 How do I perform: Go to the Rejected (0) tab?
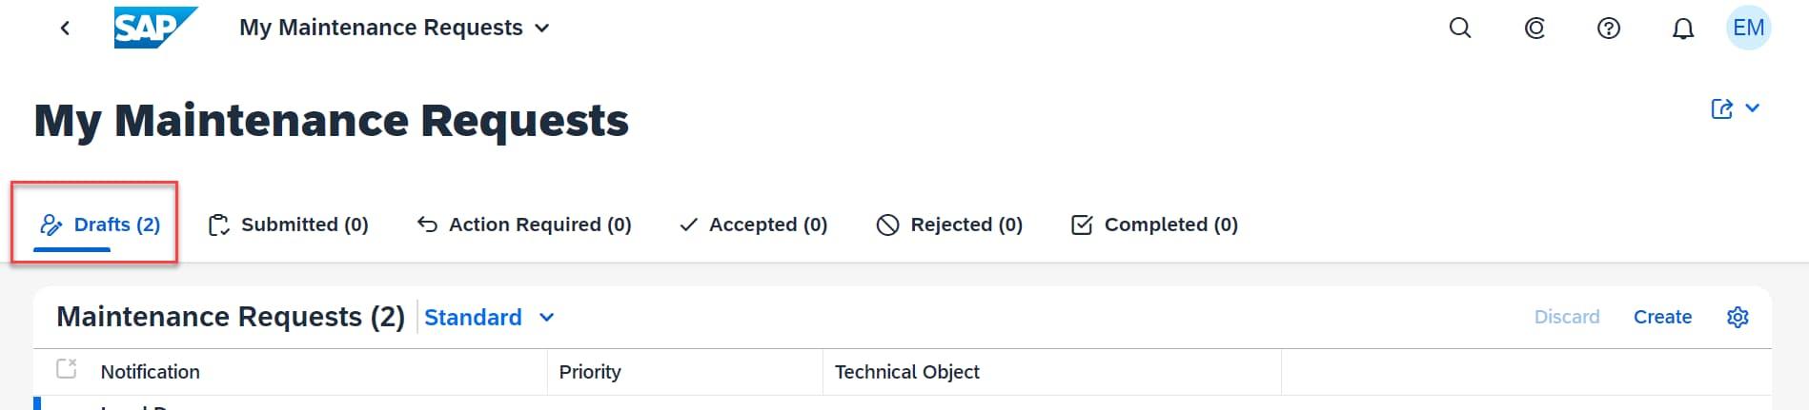click(x=949, y=225)
